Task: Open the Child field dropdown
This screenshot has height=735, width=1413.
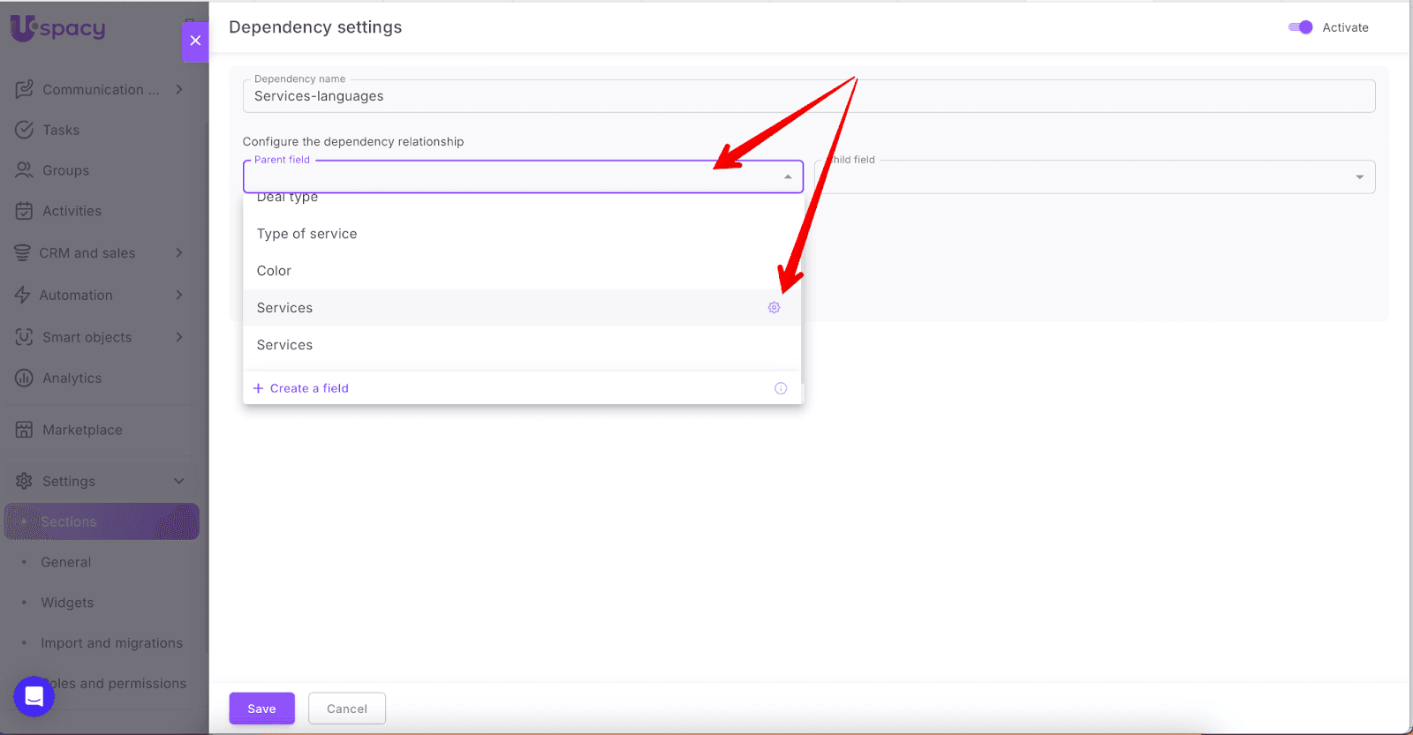Action: [1359, 177]
